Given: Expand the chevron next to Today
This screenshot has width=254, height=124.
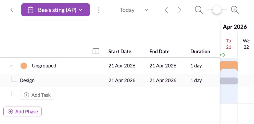Looking at the screenshot, I should [146, 10].
